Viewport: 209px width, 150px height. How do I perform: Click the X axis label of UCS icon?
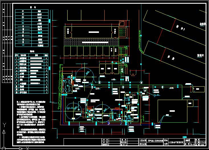coord(27,148)
